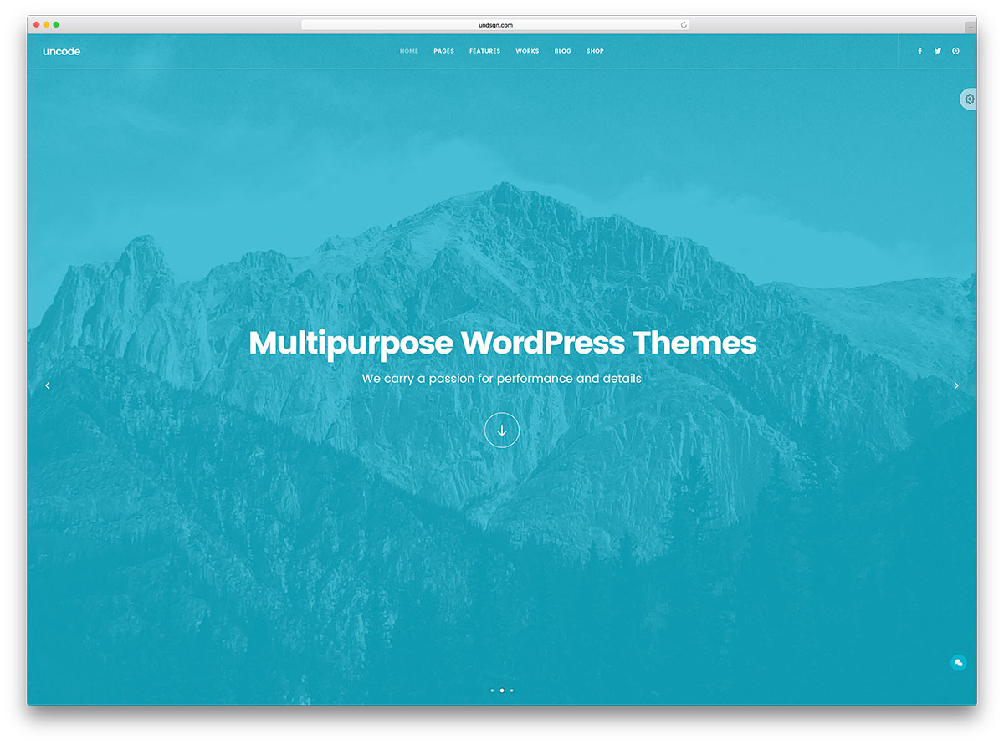Select the first carousel dot indicator
The image size is (1004, 744).
pyautogui.click(x=492, y=690)
